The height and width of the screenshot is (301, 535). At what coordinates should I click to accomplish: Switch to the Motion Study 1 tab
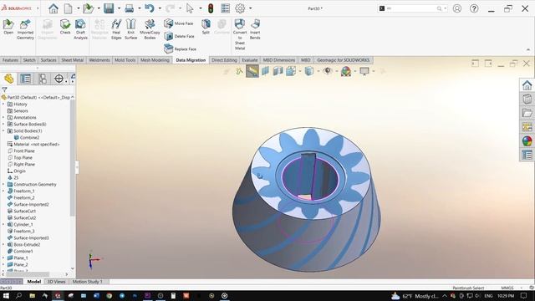[87, 282]
